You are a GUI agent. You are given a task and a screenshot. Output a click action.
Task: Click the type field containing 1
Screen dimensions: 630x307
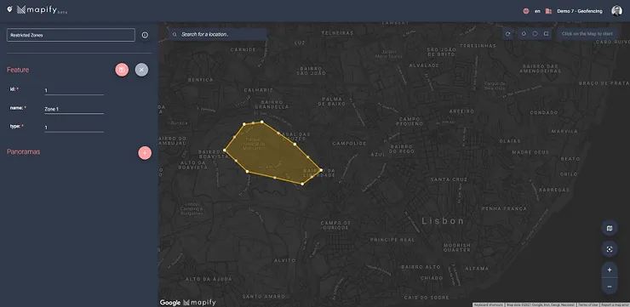pos(74,128)
